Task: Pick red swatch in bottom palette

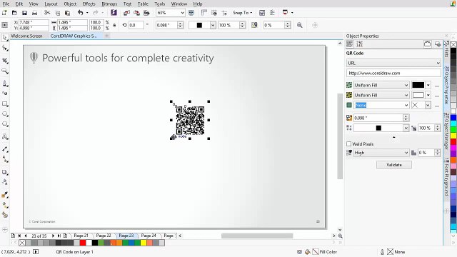Action: [83, 243]
